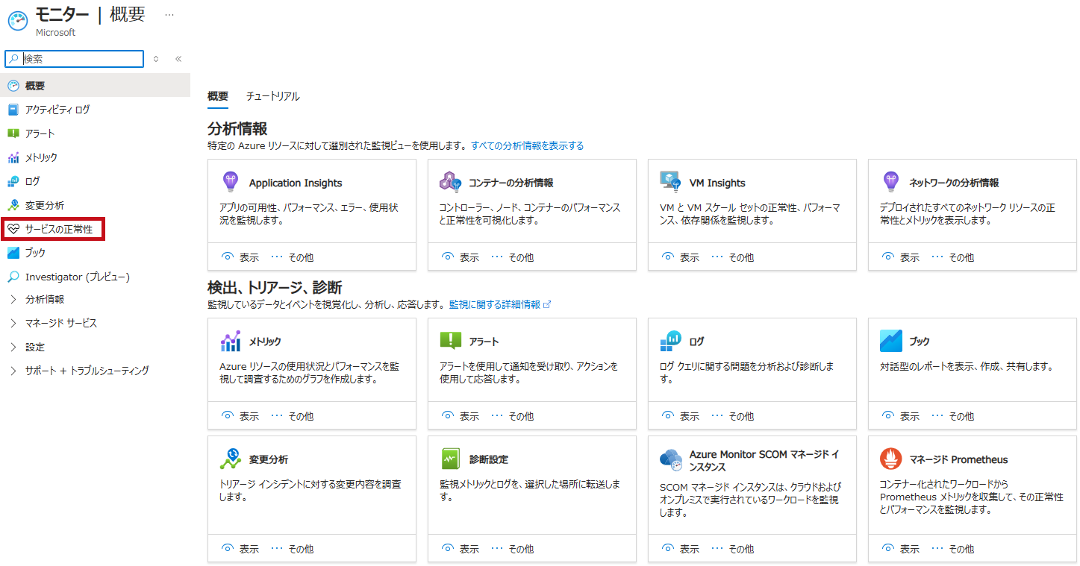Open その他 menu on VM Insights card
The height and width of the screenshot is (566, 1080).
pos(732,257)
